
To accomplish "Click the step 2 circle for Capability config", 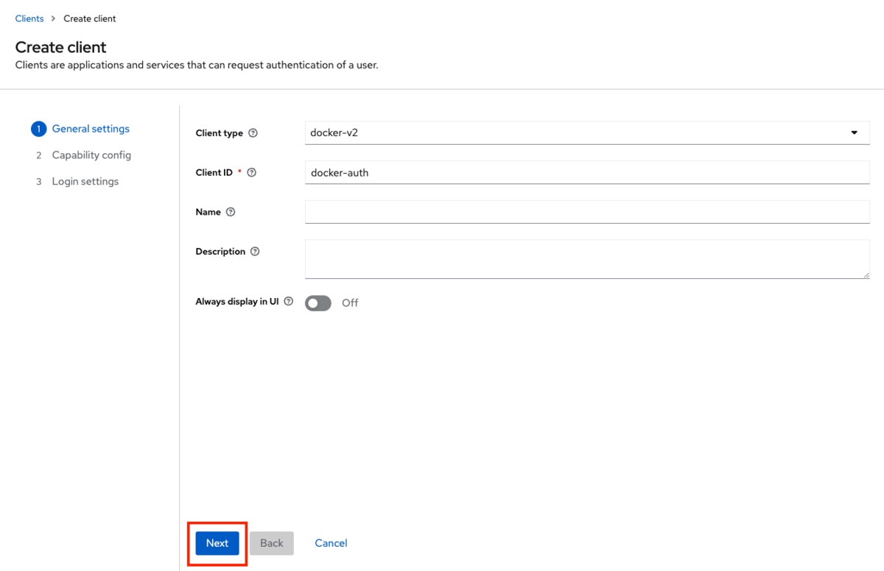I will (x=38, y=155).
